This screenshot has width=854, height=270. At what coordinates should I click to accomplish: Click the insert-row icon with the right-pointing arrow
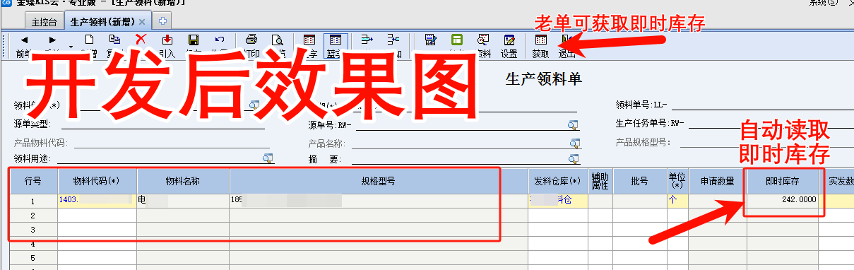[x=367, y=40]
